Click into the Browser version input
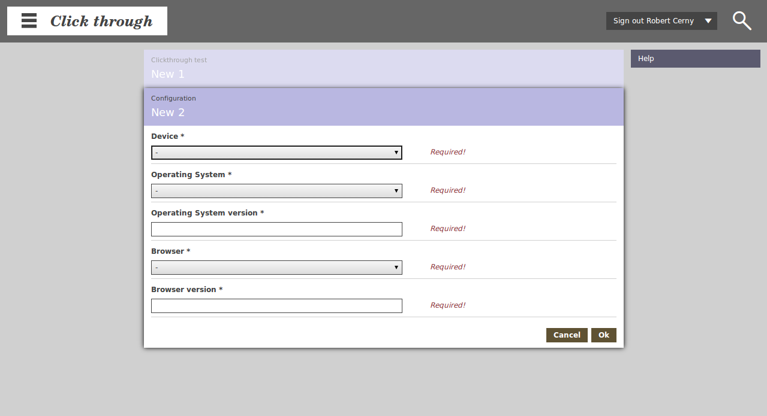The height and width of the screenshot is (416, 767). 276,306
